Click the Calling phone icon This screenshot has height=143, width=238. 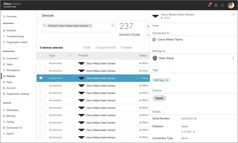(4, 122)
